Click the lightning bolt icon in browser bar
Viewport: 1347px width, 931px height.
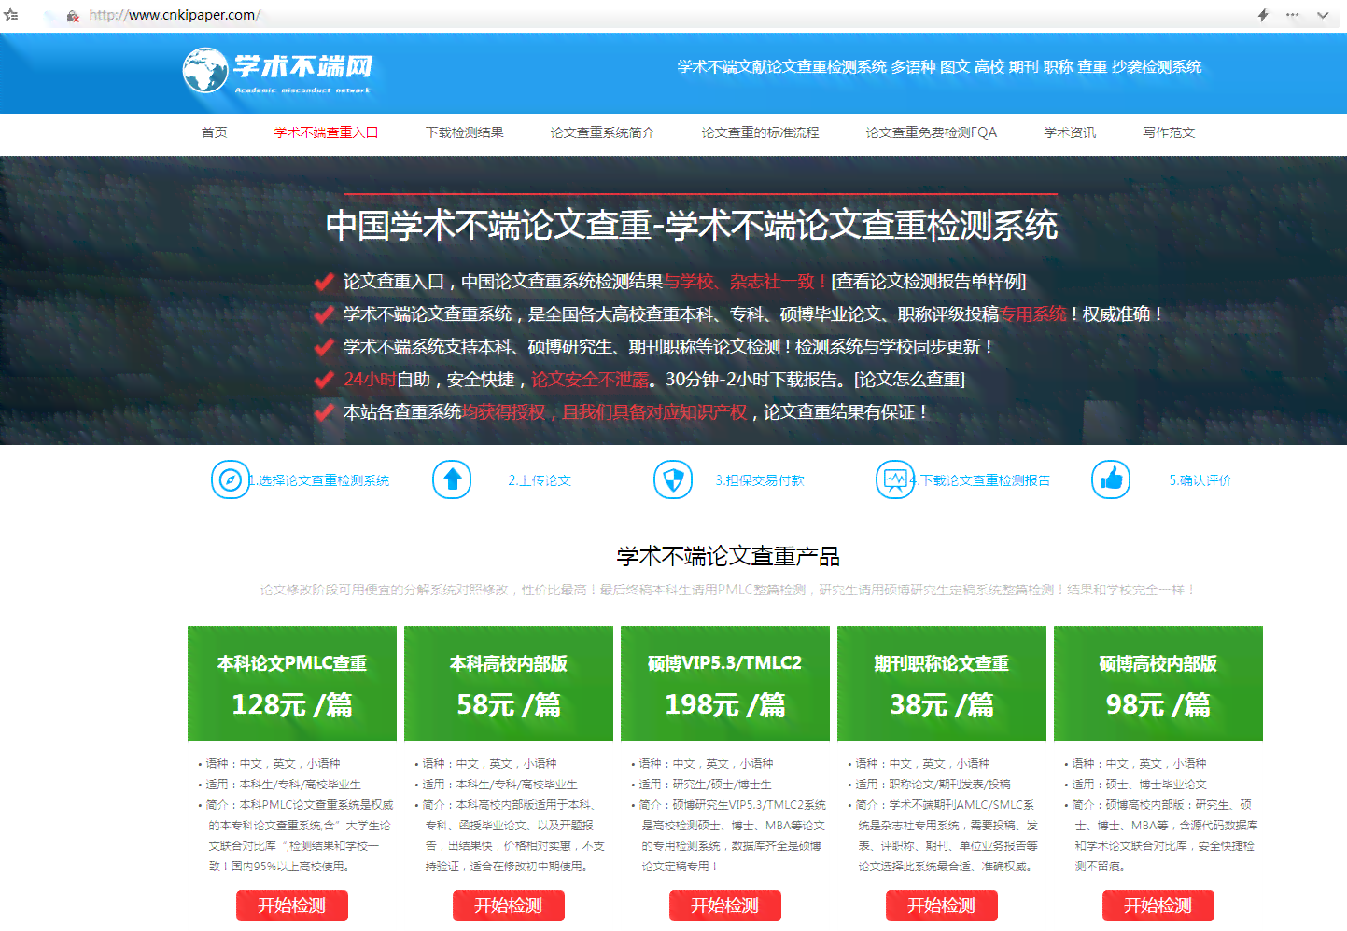coord(1263,15)
